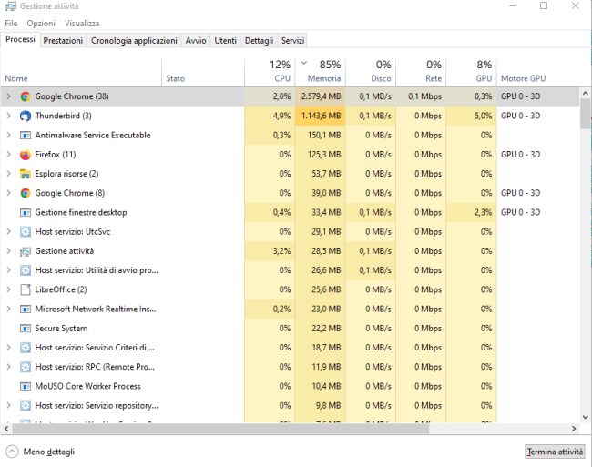Click the Gestione finestre desktop icon
Viewport: 592px width, 467px height.
coord(26,212)
